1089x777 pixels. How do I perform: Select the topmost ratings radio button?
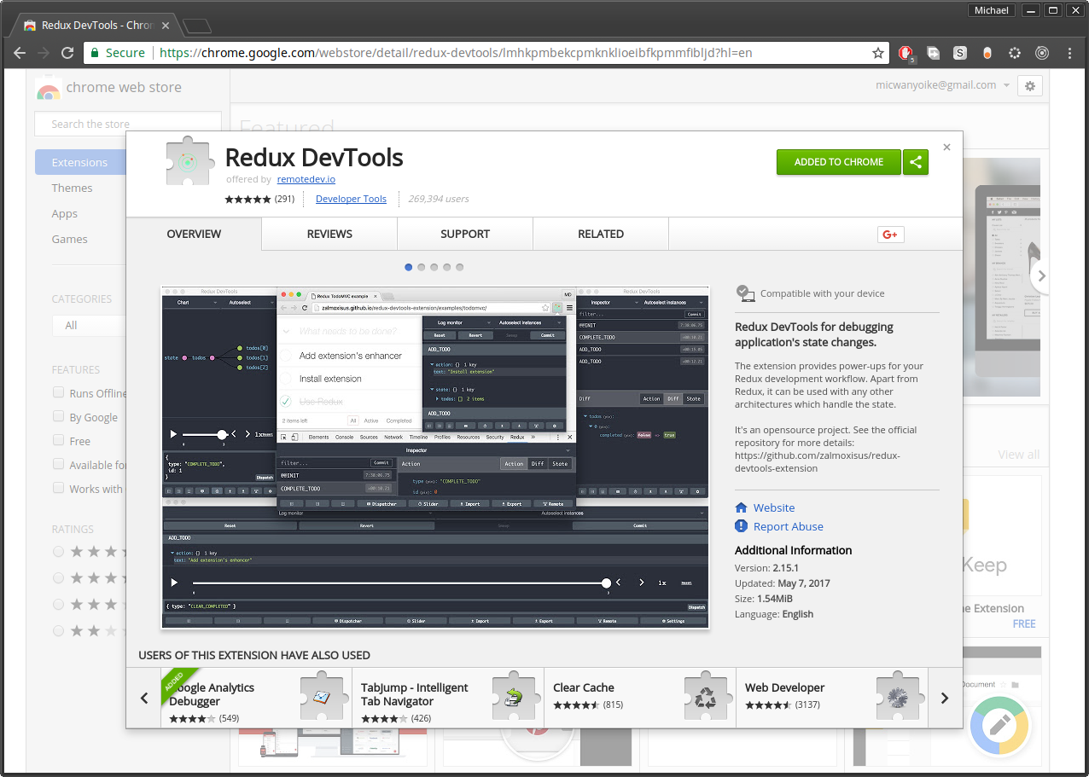59,552
